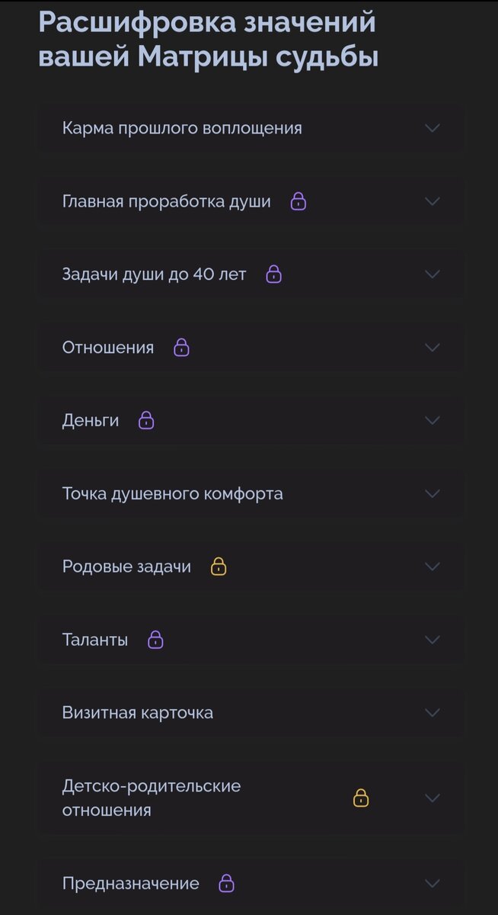Click the lock icon beside Задачи души до 40 лет
Viewport: 498px width, 915px height.
274,274
